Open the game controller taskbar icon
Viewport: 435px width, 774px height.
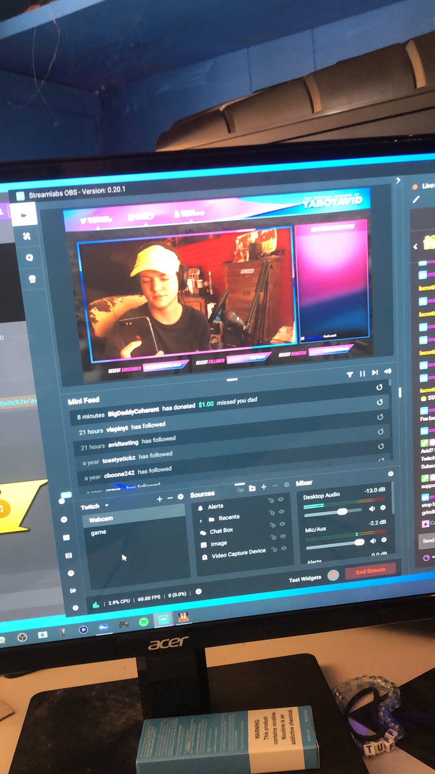(123, 625)
